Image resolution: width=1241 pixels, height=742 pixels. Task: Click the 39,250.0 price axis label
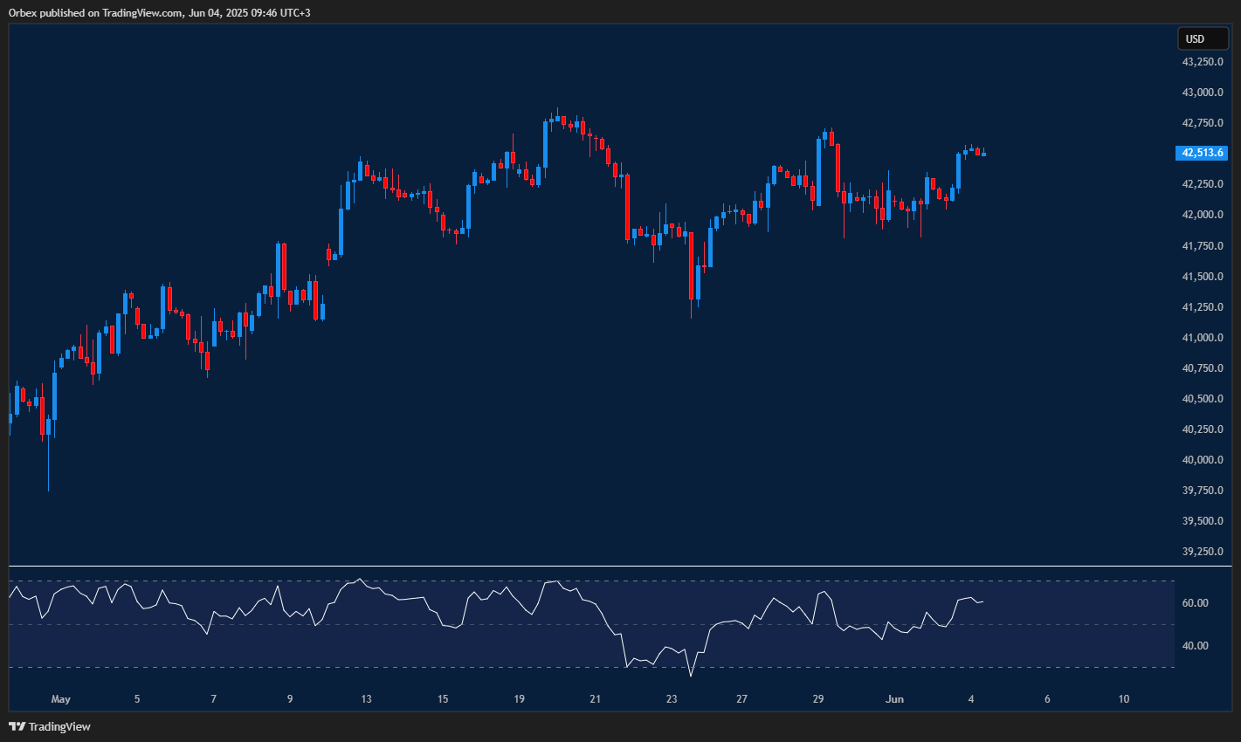coord(1203,551)
